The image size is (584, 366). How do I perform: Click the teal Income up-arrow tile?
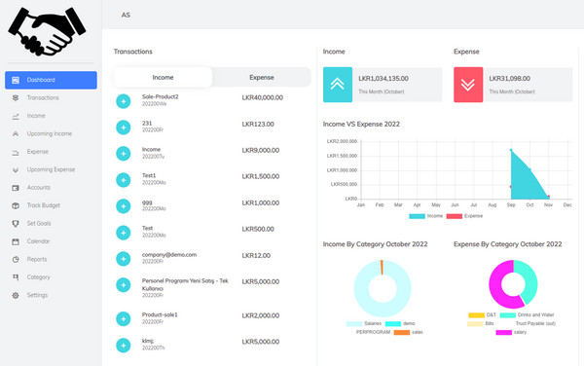click(338, 85)
